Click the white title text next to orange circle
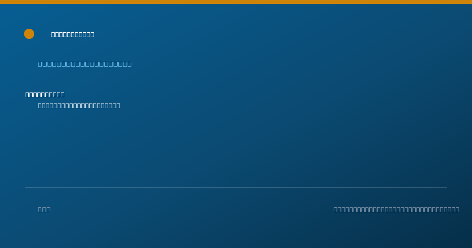 click(73, 34)
